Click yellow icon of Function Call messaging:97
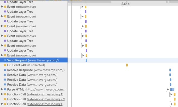Viewport: 178px width, 107px height. coord(5,99)
